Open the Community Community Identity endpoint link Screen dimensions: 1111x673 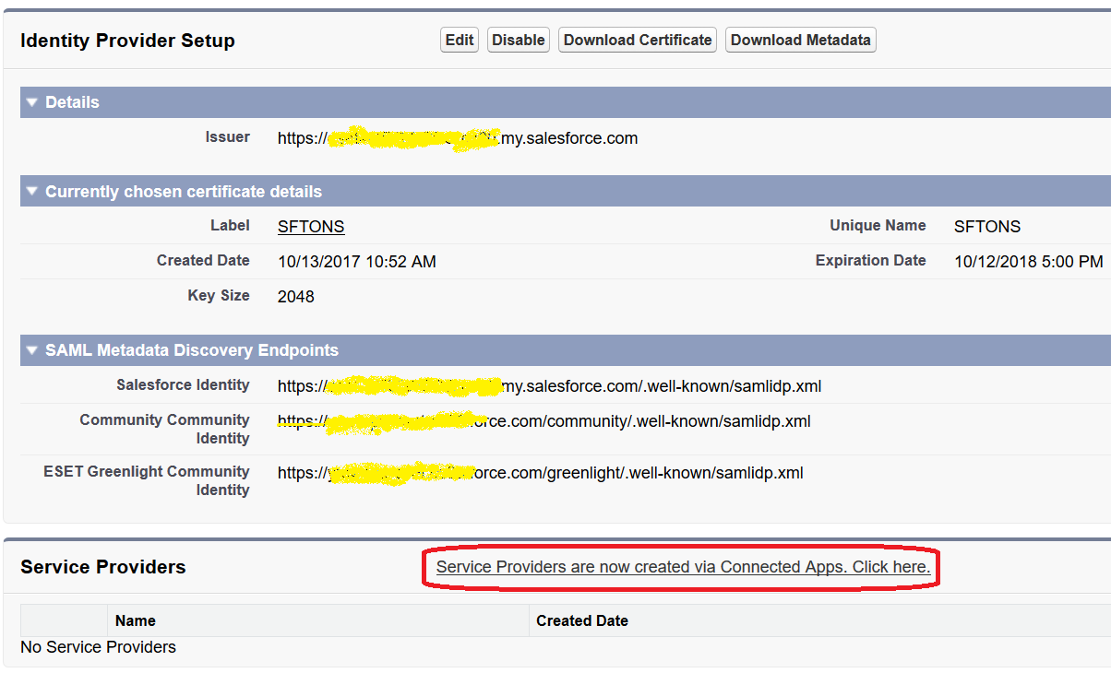click(x=544, y=420)
